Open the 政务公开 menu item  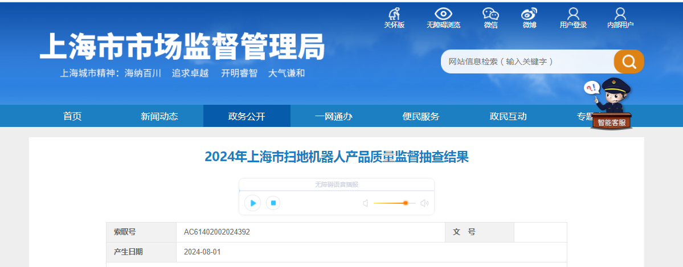point(247,116)
